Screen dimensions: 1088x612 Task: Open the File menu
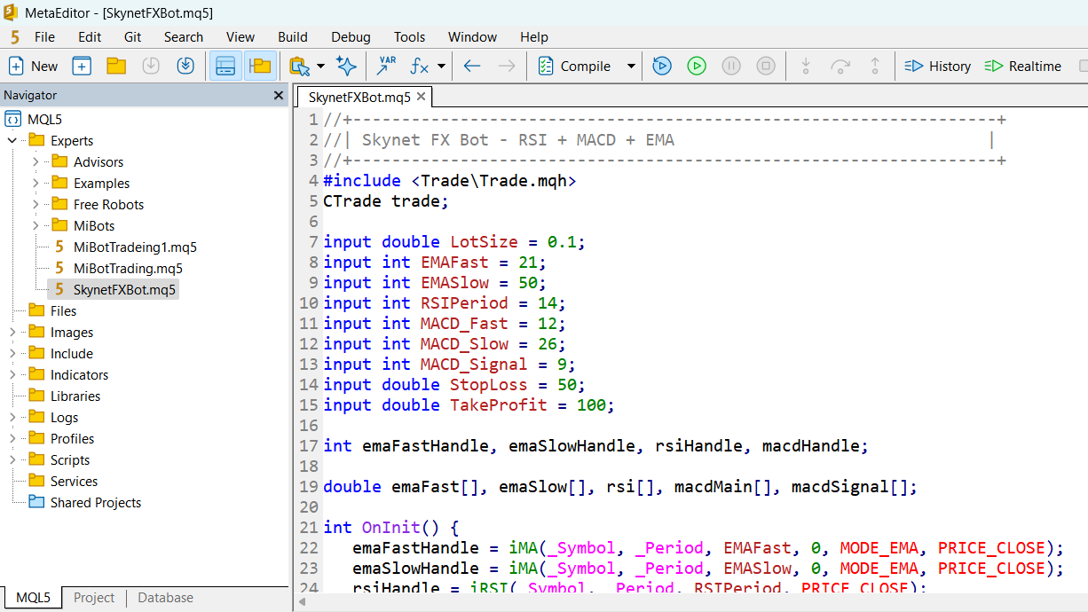pos(44,37)
